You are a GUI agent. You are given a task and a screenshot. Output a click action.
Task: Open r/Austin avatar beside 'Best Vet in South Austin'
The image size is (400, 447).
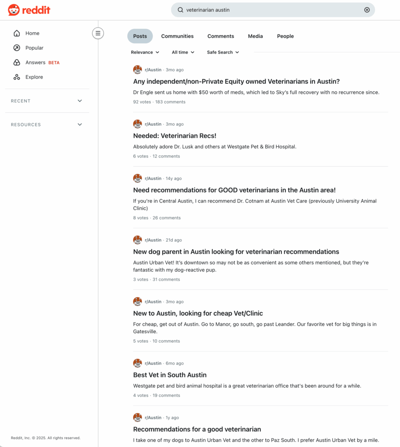tap(137, 363)
